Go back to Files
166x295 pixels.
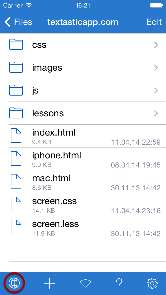pyautogui.click(x=18, y=22)
